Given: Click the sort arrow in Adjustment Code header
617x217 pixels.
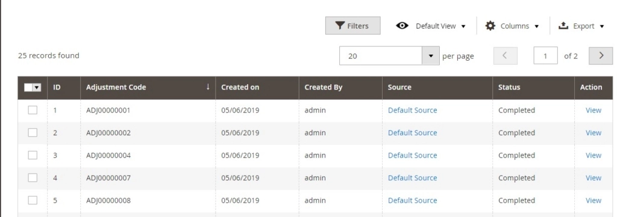Looking at the screenshot, I should click(x=208, y=87).
